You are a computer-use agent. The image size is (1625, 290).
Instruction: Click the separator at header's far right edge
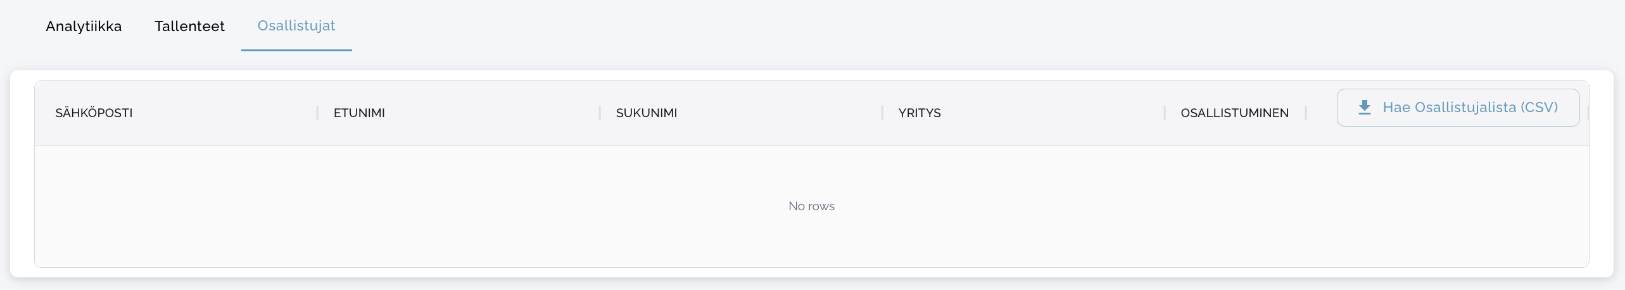pyautogui.click(x=1588, y=113)
